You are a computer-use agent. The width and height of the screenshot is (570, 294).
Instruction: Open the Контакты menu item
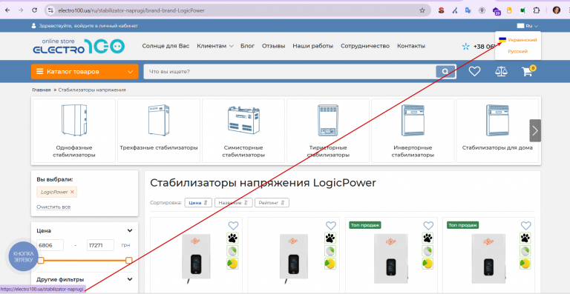tap(411, 46)
